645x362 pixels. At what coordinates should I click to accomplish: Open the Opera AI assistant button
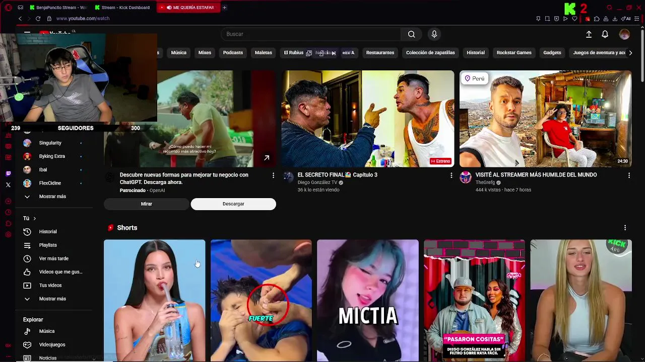(626, 19)
